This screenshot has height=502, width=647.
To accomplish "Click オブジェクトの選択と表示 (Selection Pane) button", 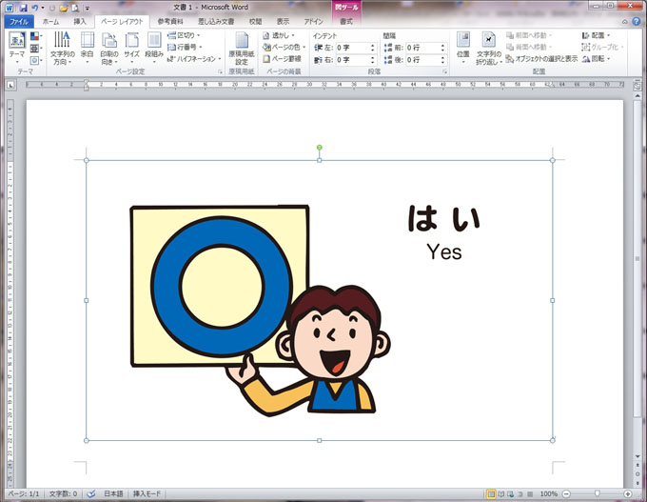I will tap(540, 58).
